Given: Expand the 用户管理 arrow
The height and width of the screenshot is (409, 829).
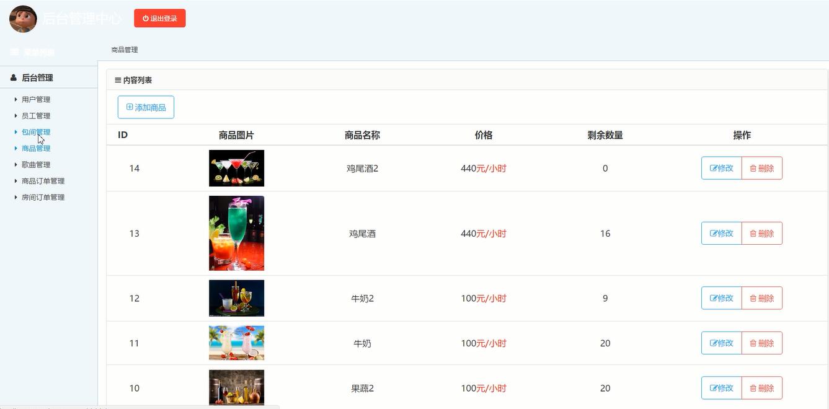Looking at the screenshot, I should click(16, 99).
